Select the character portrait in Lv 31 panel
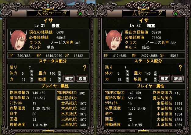The width and height of the screenshot is (191, 135). [x=18, y=40]
